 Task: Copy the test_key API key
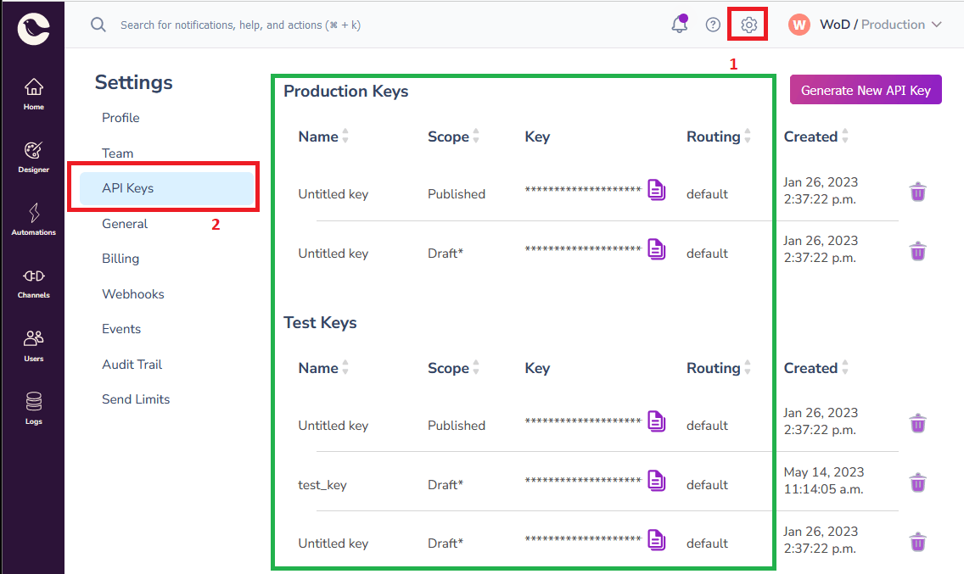pyautogui.click(x=657, y=481)
